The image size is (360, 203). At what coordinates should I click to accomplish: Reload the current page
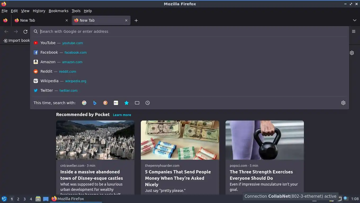[25, 32]
